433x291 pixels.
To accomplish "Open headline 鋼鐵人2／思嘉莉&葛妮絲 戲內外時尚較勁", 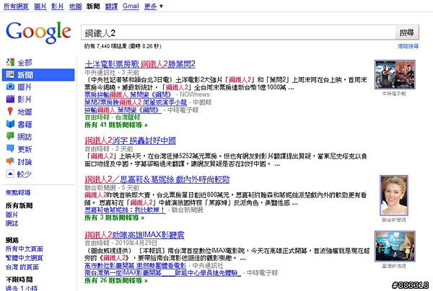I will (x=157, y=179).
